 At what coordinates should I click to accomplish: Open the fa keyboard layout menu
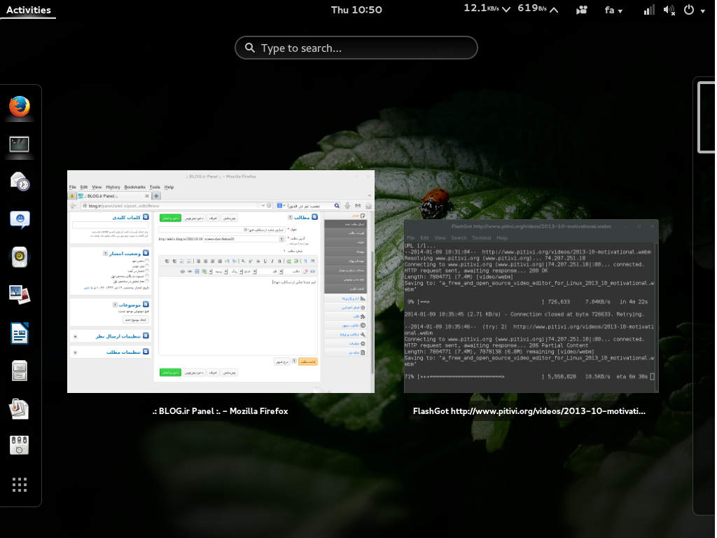[614, 10]
